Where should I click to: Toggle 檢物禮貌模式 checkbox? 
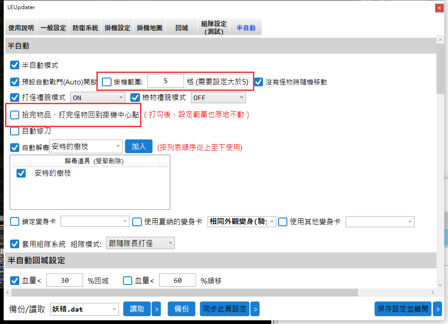pyautogui.click(x=135, y=97)
